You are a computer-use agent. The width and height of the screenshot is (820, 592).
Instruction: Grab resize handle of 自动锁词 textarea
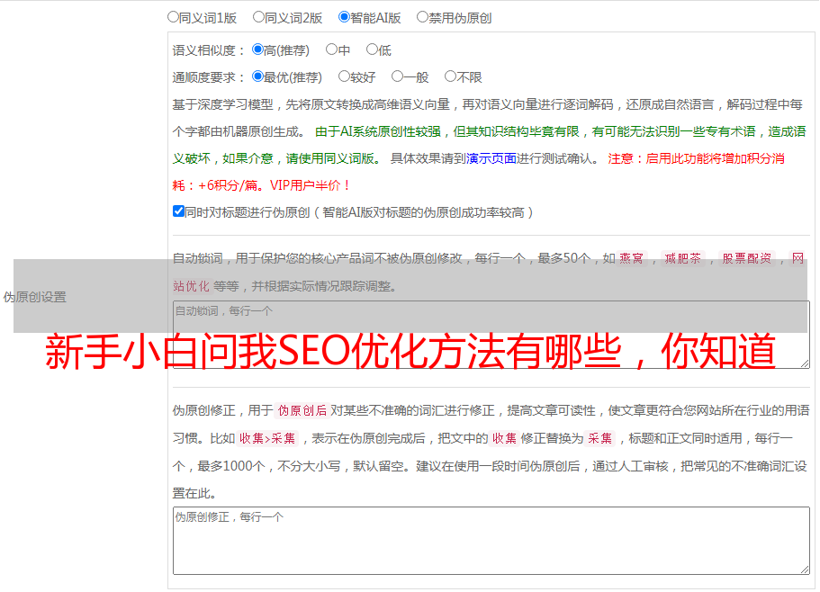coord(805,363)
